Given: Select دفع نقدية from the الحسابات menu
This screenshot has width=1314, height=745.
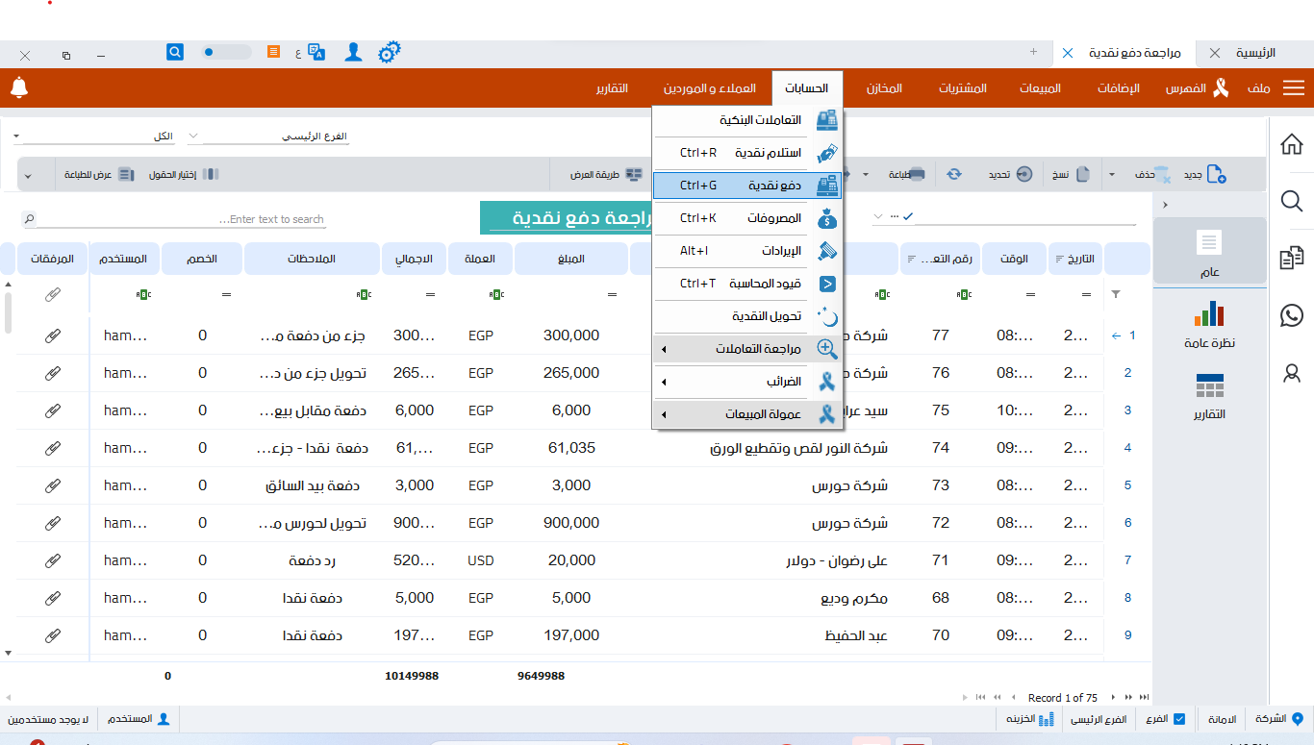Looking at the screenshot, I should (x=770, y=185).
